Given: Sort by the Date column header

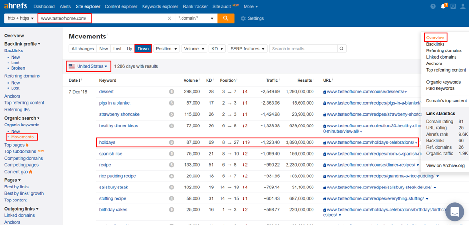Looking at the screenshot, I should [76, 80].
